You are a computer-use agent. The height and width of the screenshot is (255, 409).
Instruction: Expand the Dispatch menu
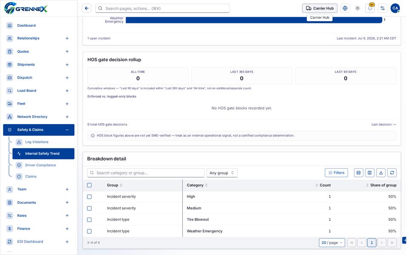click(67, 78)
